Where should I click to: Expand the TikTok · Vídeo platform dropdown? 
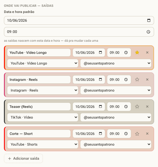(43, 117)
